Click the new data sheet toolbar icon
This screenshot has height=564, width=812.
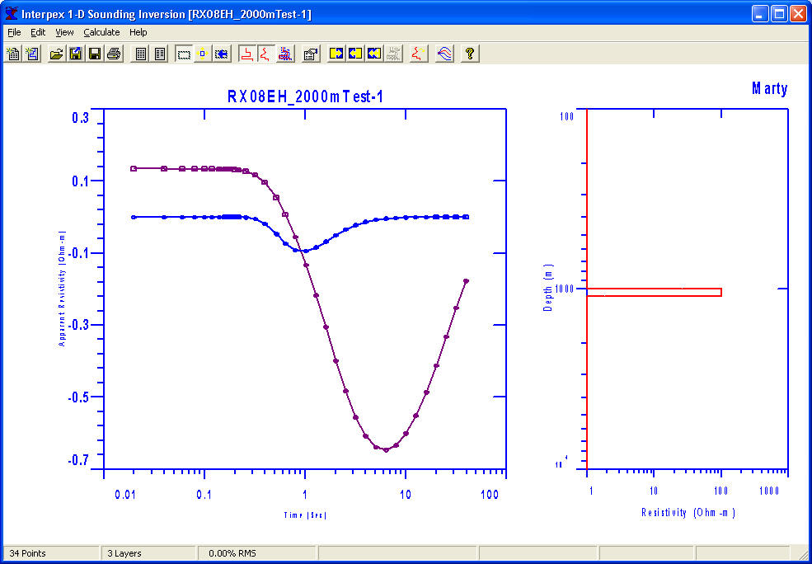(13, 54)
